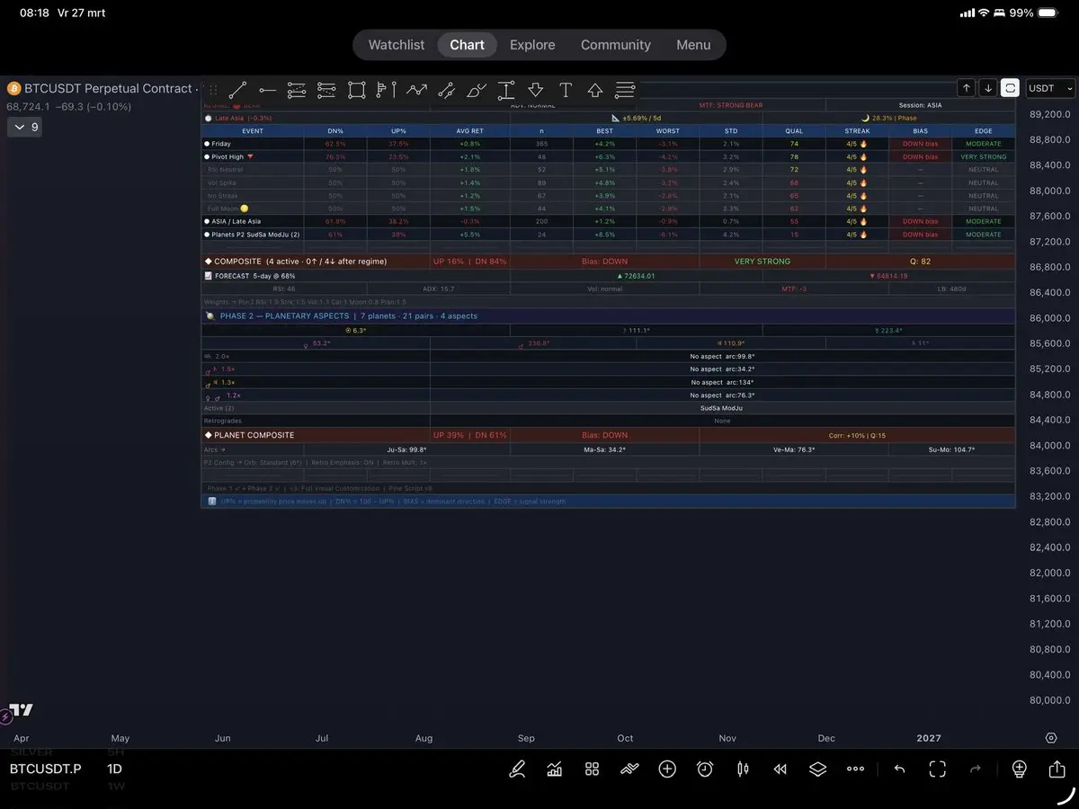Open the indicators chart icon

[x=555, y=769]
